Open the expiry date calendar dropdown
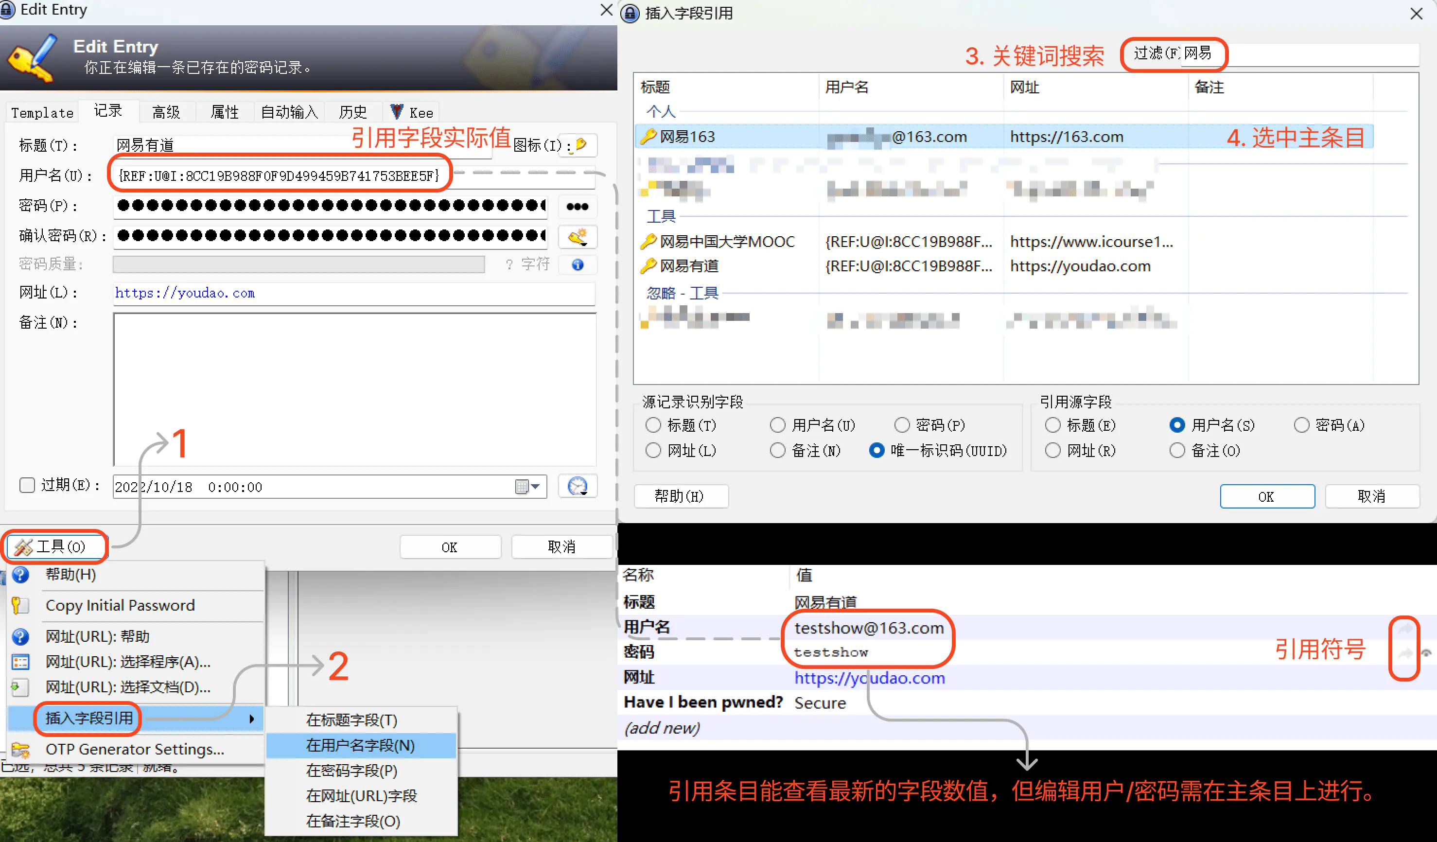Viewport: 1437px width, 842px height. pos(527,487)
